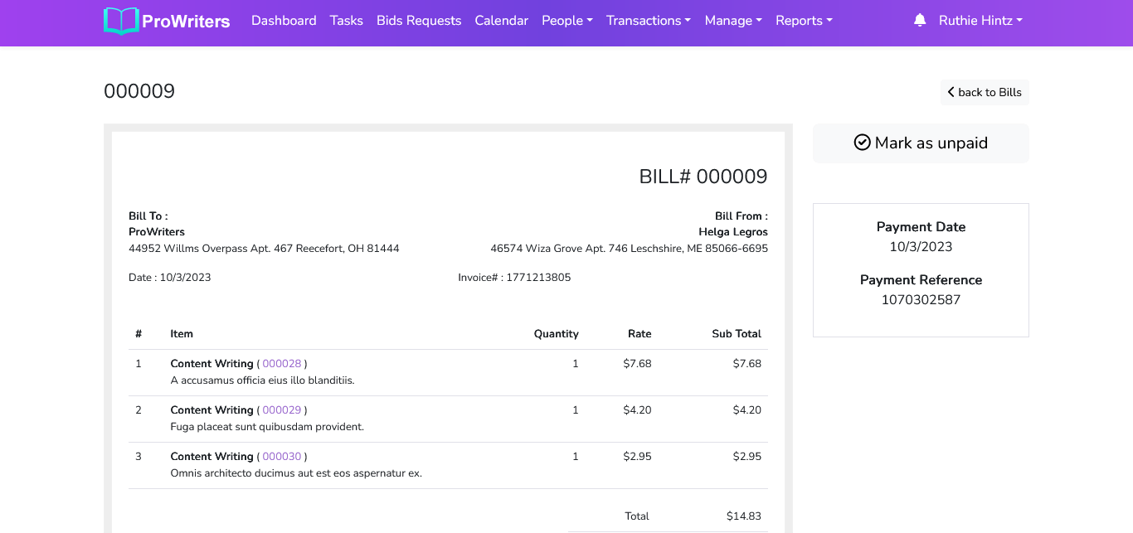Click the ProWriters brand name text
Screen dimensions: 1133x533
point(186,22)
